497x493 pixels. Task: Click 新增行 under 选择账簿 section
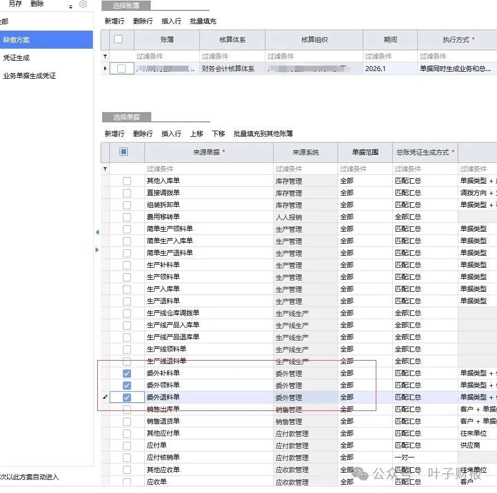[x=114, y=21]
